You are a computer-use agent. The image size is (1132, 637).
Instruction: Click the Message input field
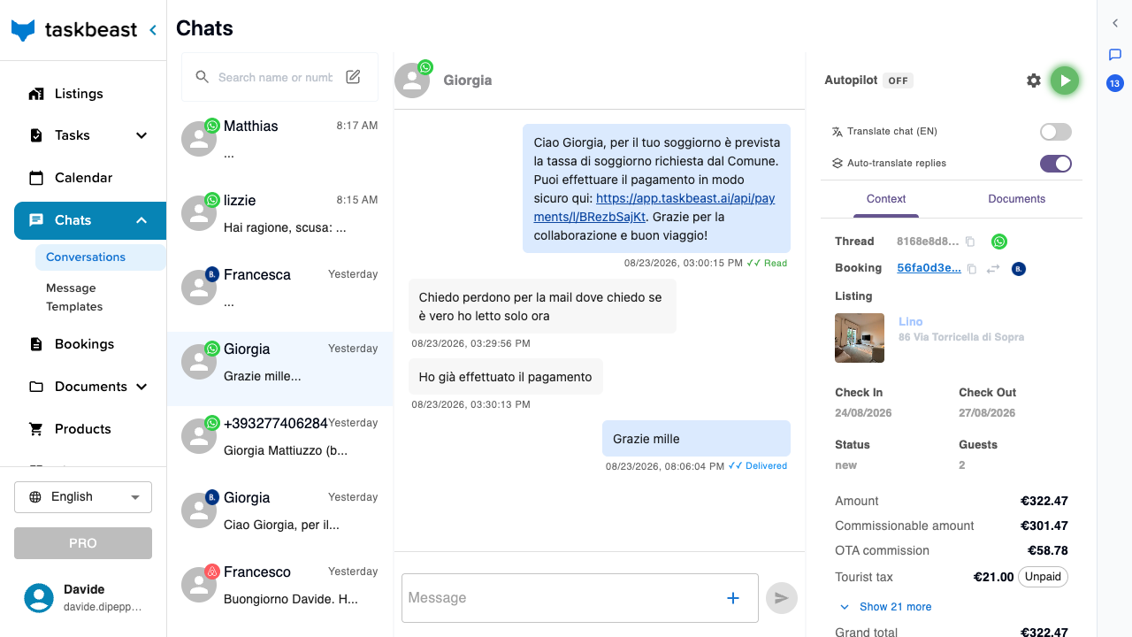pyautogui.click(x=562, y=598)
